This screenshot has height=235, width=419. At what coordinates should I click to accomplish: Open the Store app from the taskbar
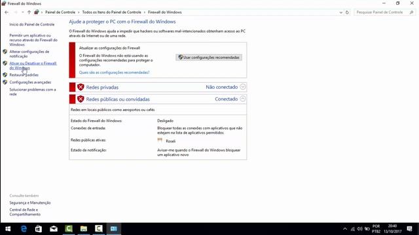coord(39,229)
